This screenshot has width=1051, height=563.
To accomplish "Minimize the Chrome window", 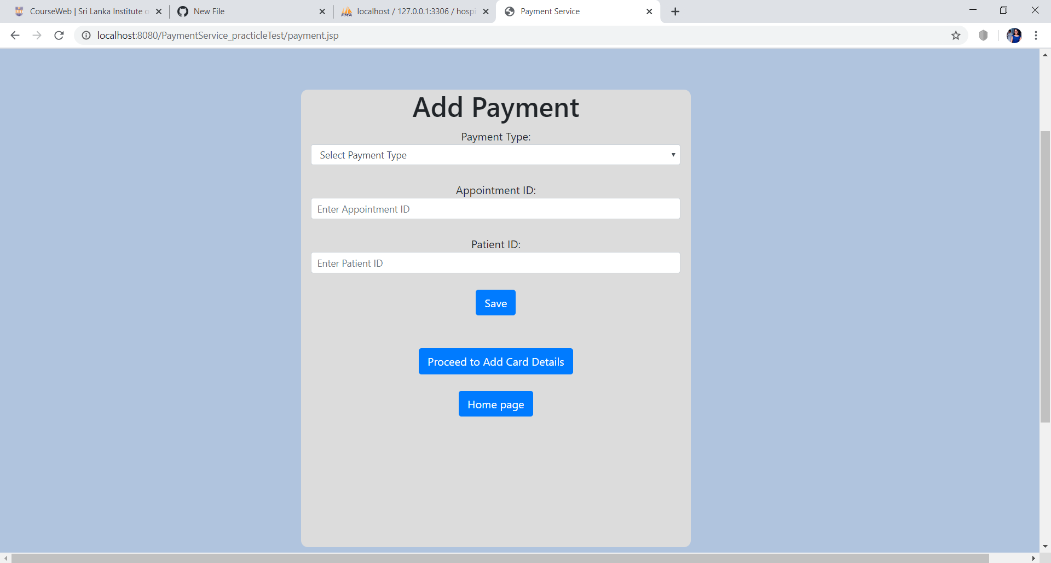I will click(x=973, y=10).
